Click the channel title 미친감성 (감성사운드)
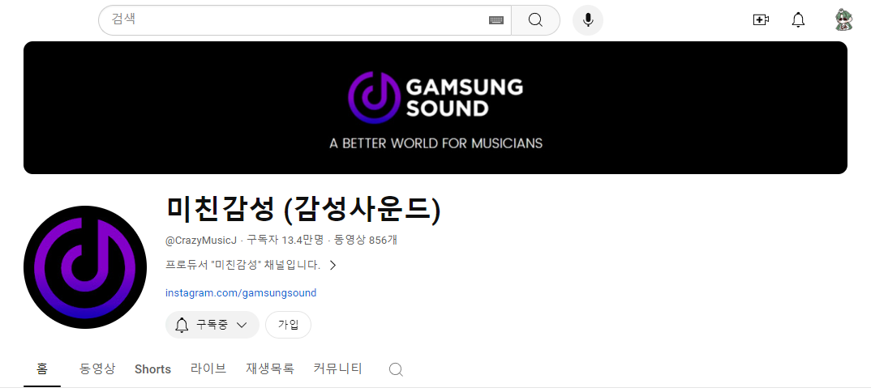The image size is (871, 392). pos(303,209)
